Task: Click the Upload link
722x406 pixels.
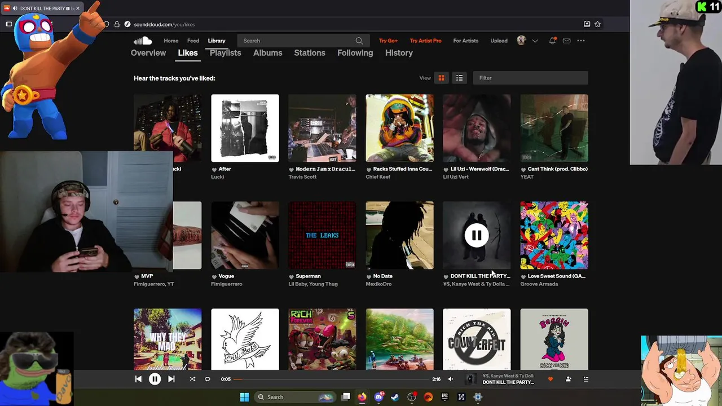Action: [499, 41]
